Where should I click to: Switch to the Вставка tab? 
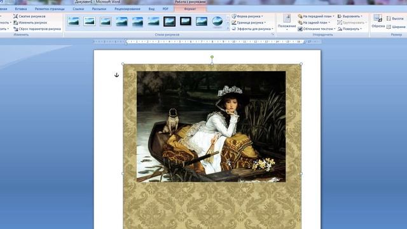click(x=21, y=9)
